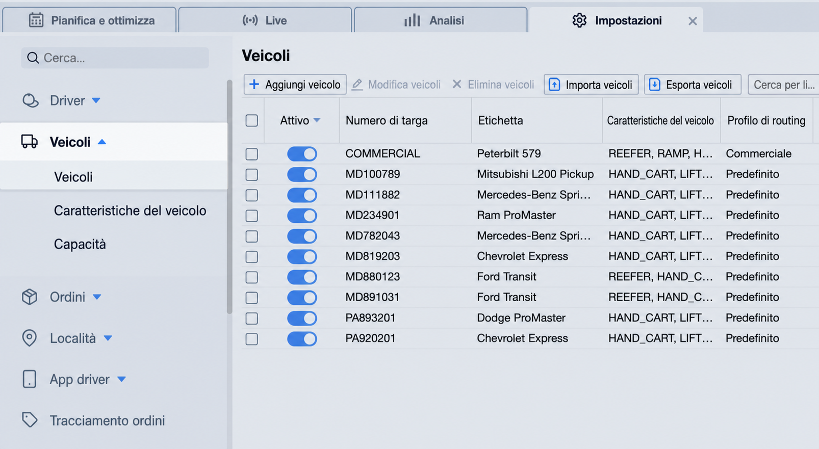Click the gear icon on Impostazioni tab
The height and width of the screenshot is (449, 819).
(x=579, y=20)
